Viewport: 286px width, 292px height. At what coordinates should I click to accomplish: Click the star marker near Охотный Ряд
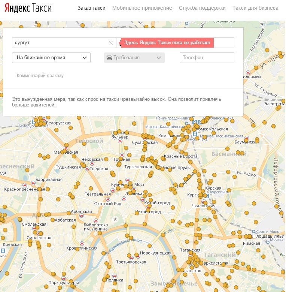tap(115, 219)
